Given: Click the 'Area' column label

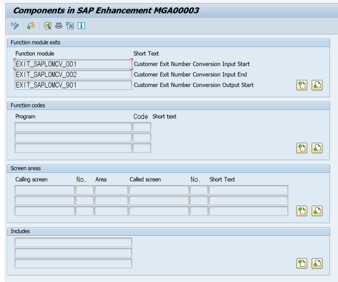Looking at the screenshot, I should point(101,179).
